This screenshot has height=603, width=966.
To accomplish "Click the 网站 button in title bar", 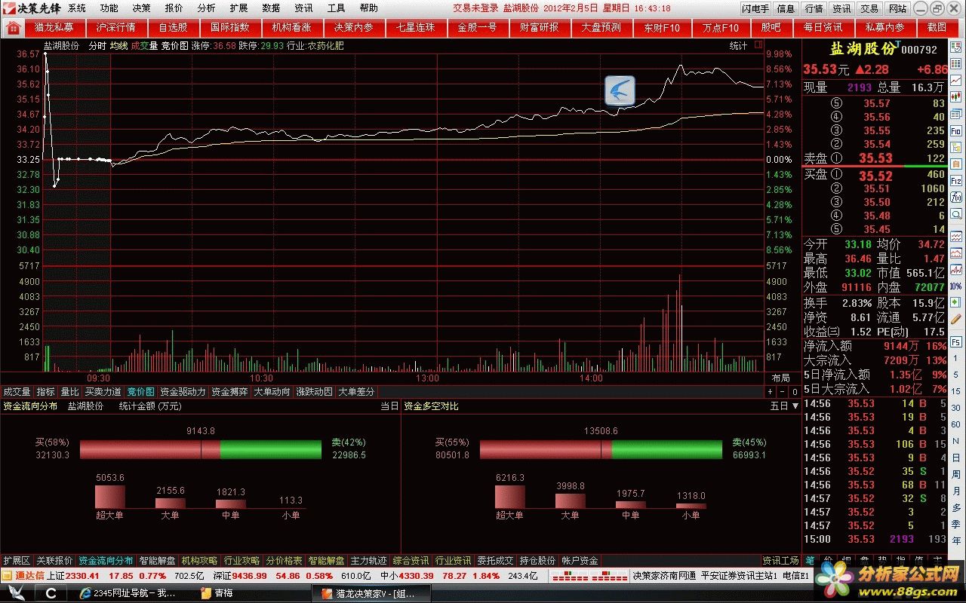I will tap(897, 8).
